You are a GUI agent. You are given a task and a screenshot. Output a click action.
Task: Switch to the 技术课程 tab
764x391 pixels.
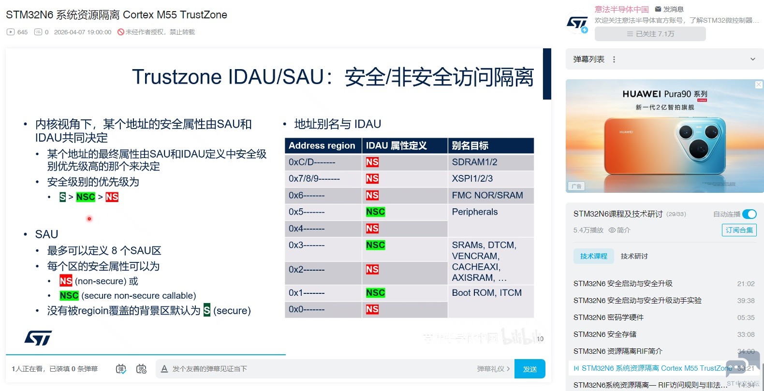(594, 256)
